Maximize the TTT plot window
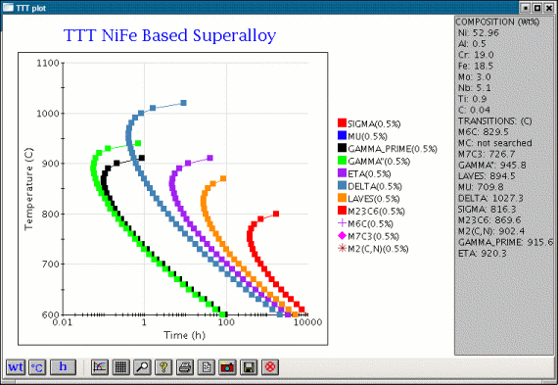 (537, 8)
